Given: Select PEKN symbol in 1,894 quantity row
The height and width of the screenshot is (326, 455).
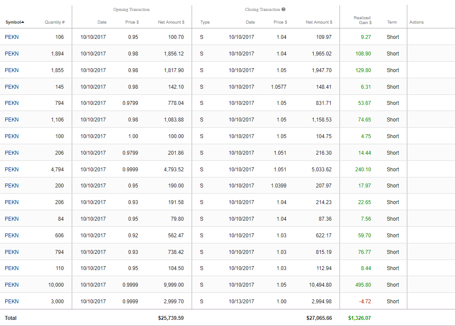Looking at the screenshot, I should point(12,54).
